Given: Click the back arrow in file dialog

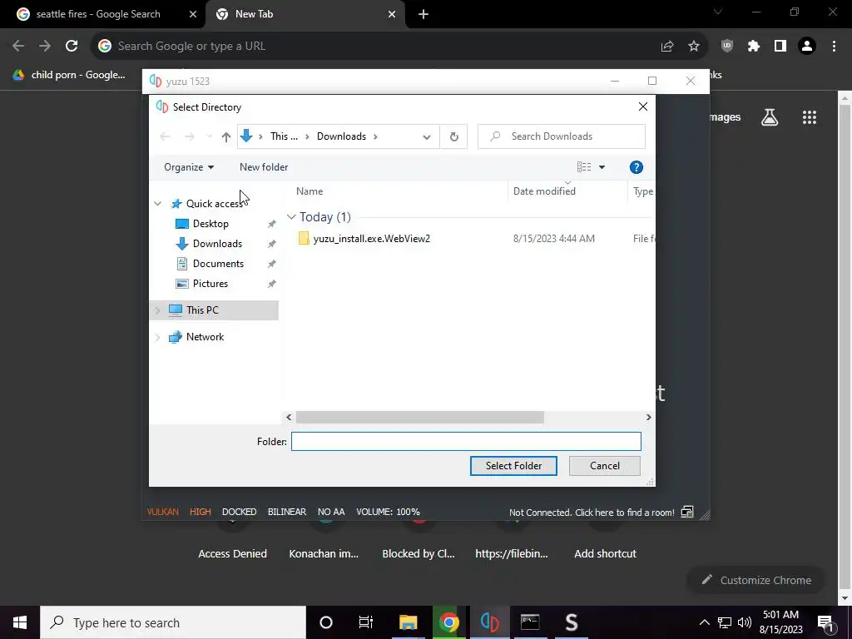Looking at the screenshot, I should tap(166, 136).
